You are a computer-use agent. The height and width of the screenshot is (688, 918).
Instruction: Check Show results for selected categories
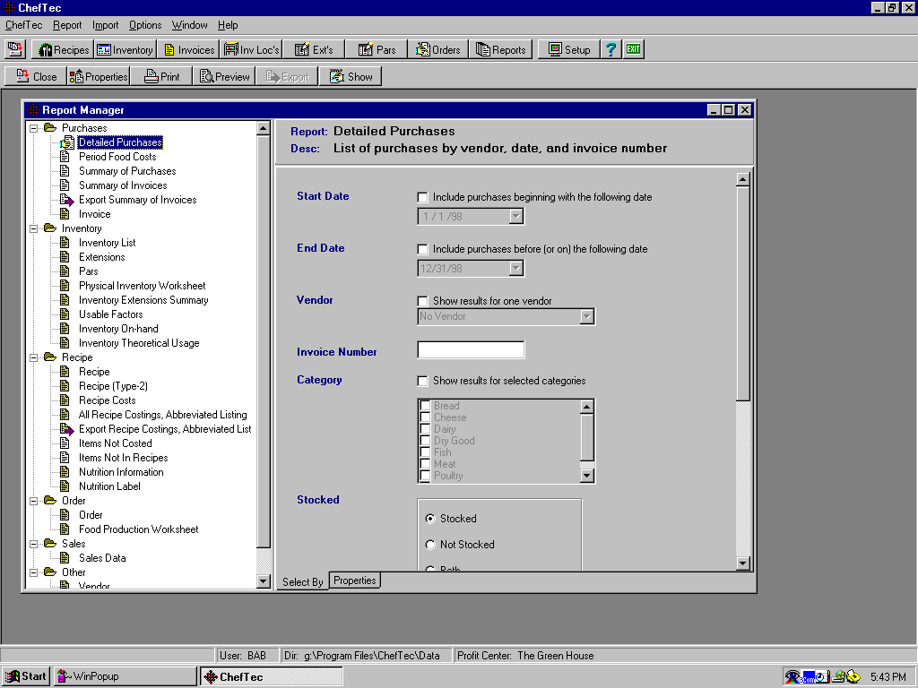423,381
